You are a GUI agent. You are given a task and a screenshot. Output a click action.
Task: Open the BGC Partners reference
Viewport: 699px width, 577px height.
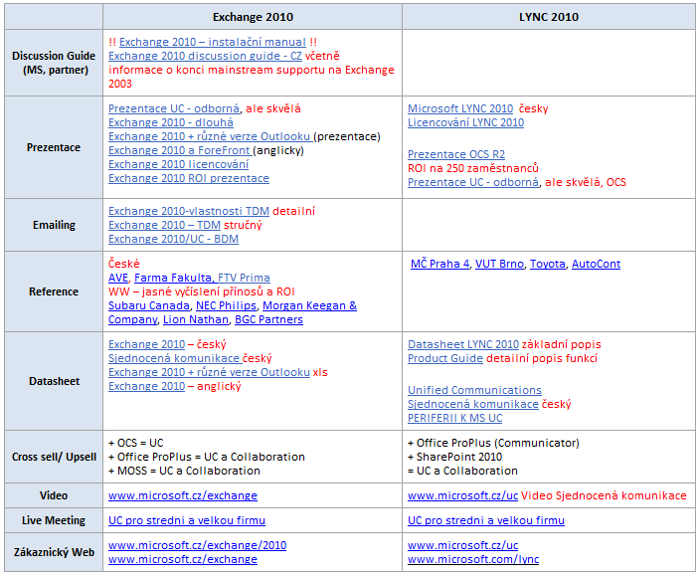pos(268,319)
